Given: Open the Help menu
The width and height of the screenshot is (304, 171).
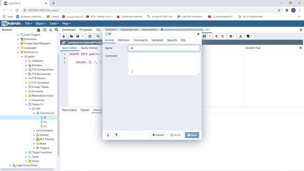Looking at the screenshot, I should point(66,23).
